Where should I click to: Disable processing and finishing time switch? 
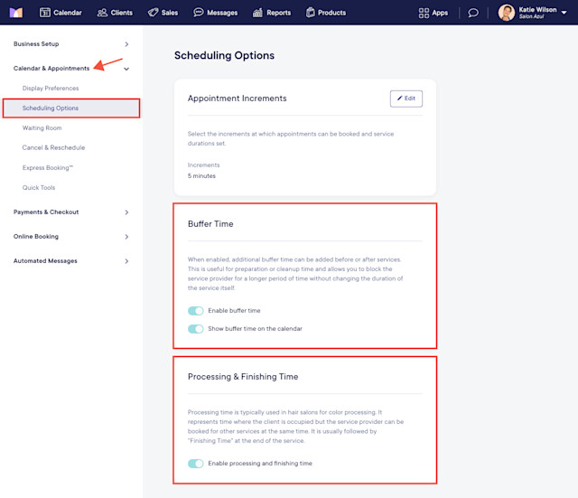click(195, 464)
